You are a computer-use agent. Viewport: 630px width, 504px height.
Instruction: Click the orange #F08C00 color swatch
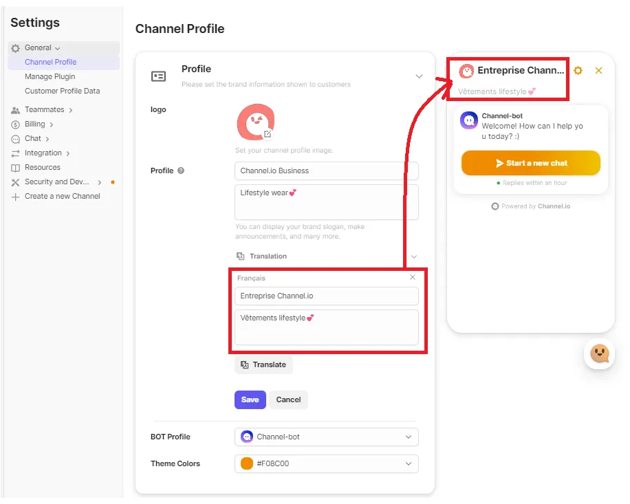(248, 464)
